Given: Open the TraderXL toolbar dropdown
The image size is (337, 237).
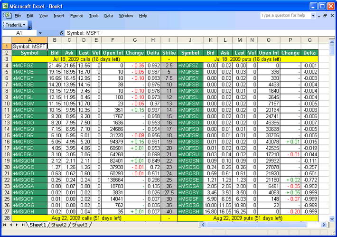Looking at the screenshot, I should tap(16, 25).
